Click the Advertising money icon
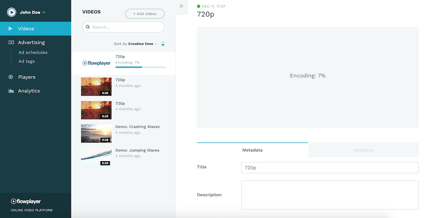439x218 pixels. (x=11, y=43)
